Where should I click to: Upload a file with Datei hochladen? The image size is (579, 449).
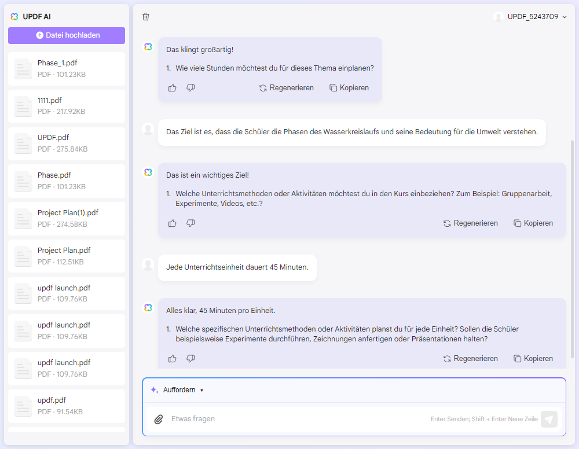tap(67, 35)
